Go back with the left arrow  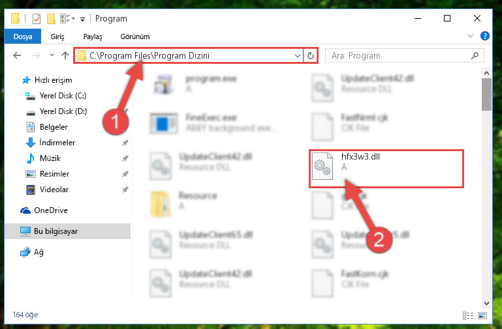coord(17,55)
